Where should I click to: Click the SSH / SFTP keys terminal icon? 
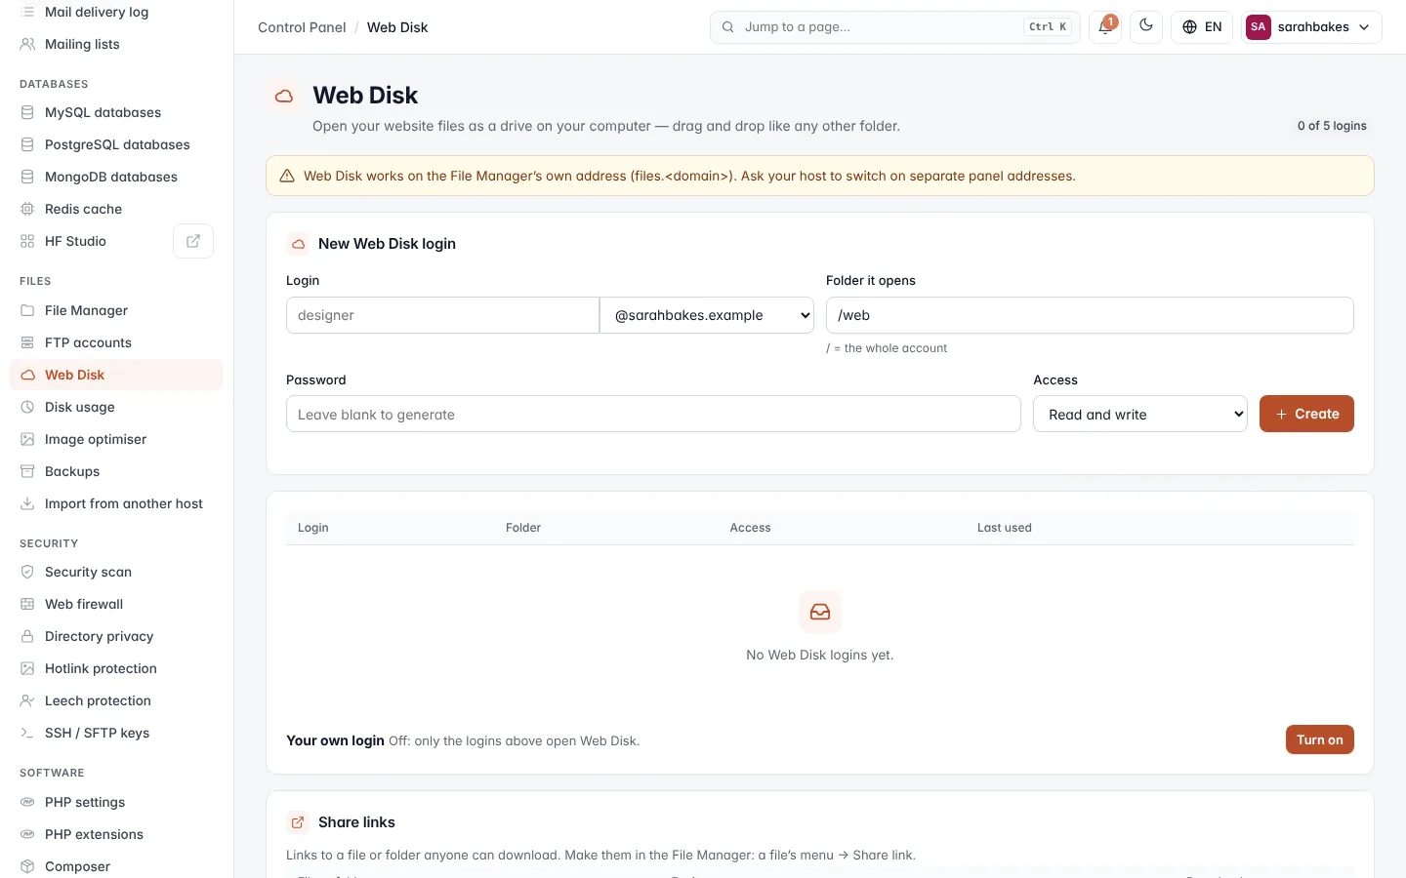click(x=27, y=733)
